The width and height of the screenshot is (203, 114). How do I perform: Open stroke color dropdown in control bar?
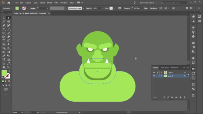click(27, 8)
